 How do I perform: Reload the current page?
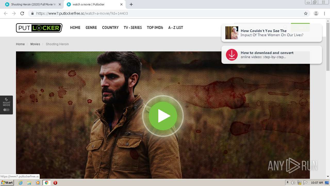[x=22, y=13]
